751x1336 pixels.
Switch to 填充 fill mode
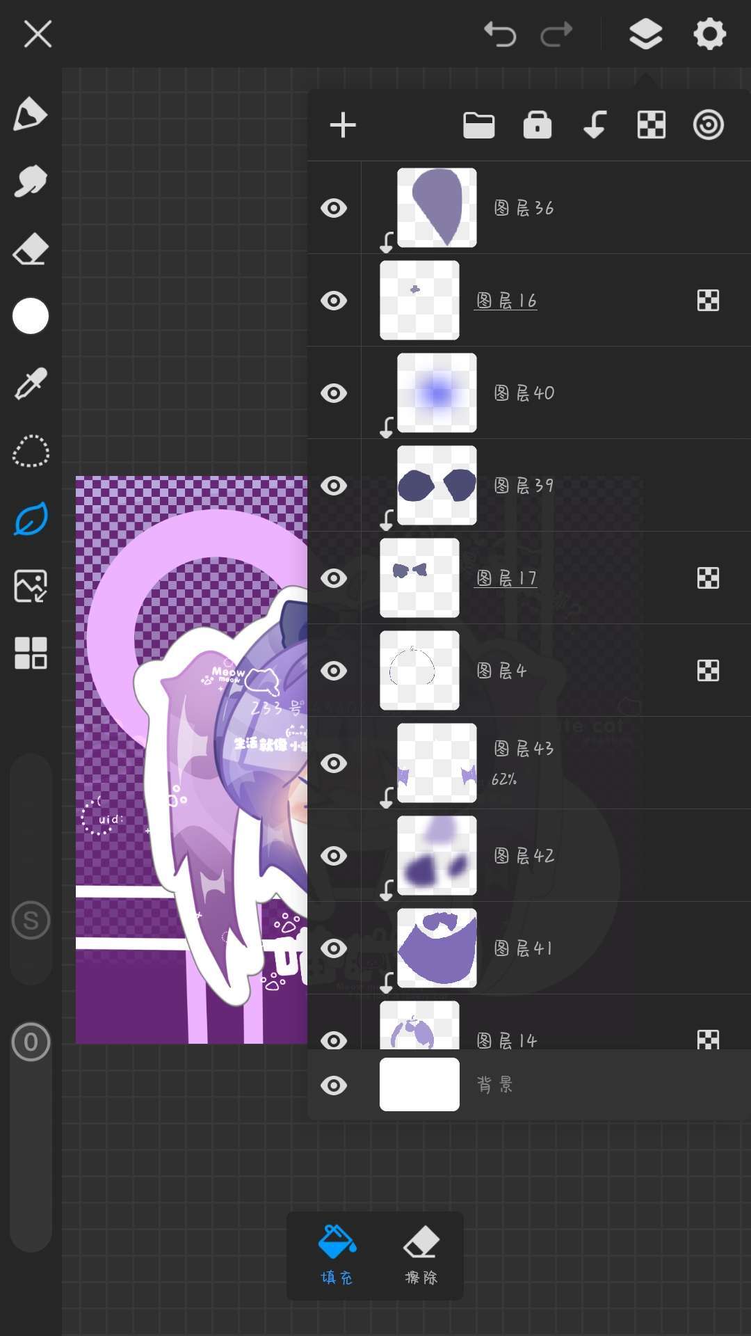point(337,1255)
